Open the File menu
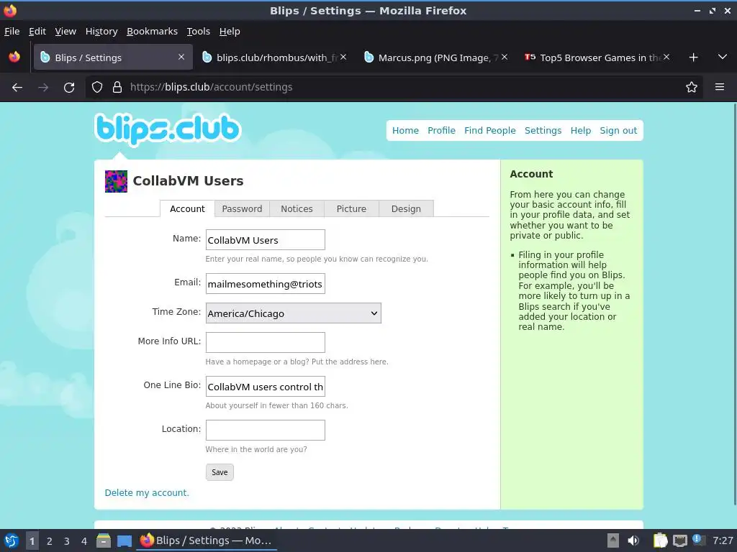The width and height of the screenshot is (737, 552). point(12,32)
